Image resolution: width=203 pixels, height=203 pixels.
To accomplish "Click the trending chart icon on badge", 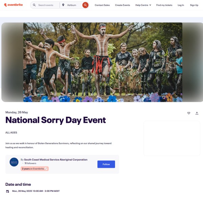I will (x=46, y=168).
